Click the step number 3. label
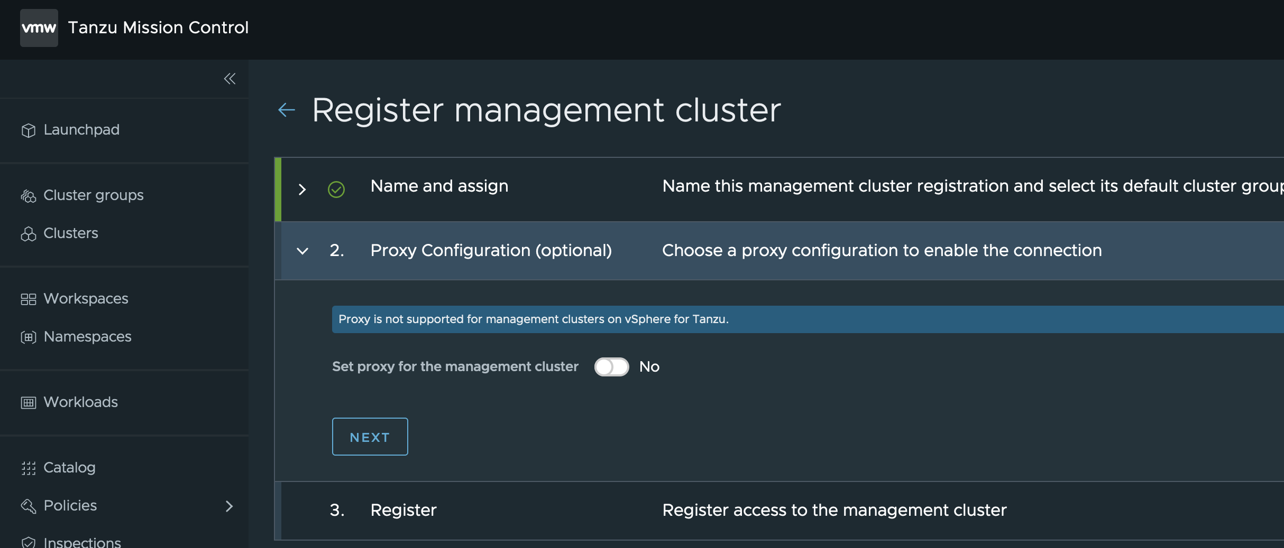 [337, 510]
